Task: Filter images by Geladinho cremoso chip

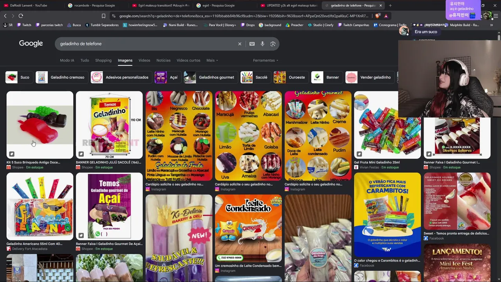Action: coord(61,77)
